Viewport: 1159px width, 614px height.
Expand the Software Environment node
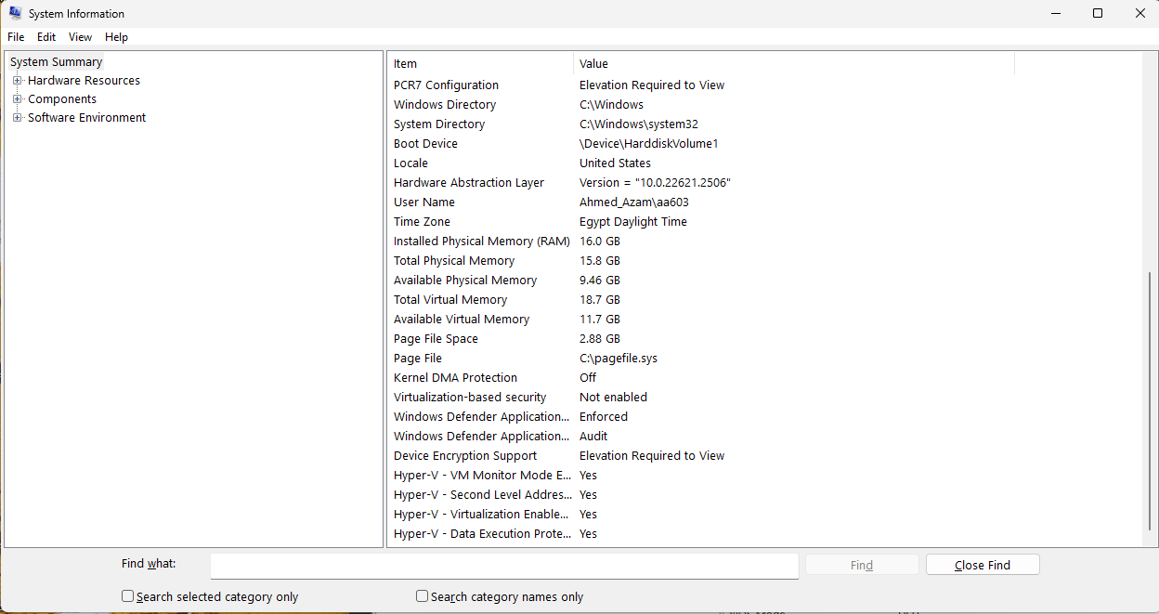click(17, 118)
